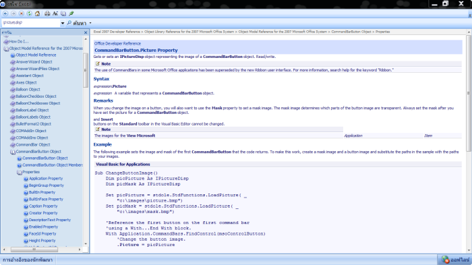Click the Object Model Reference for the 2007 breadcrumb
Image resolution: width=472 pixels, height=265 pixels.
(x=283, y=32)
